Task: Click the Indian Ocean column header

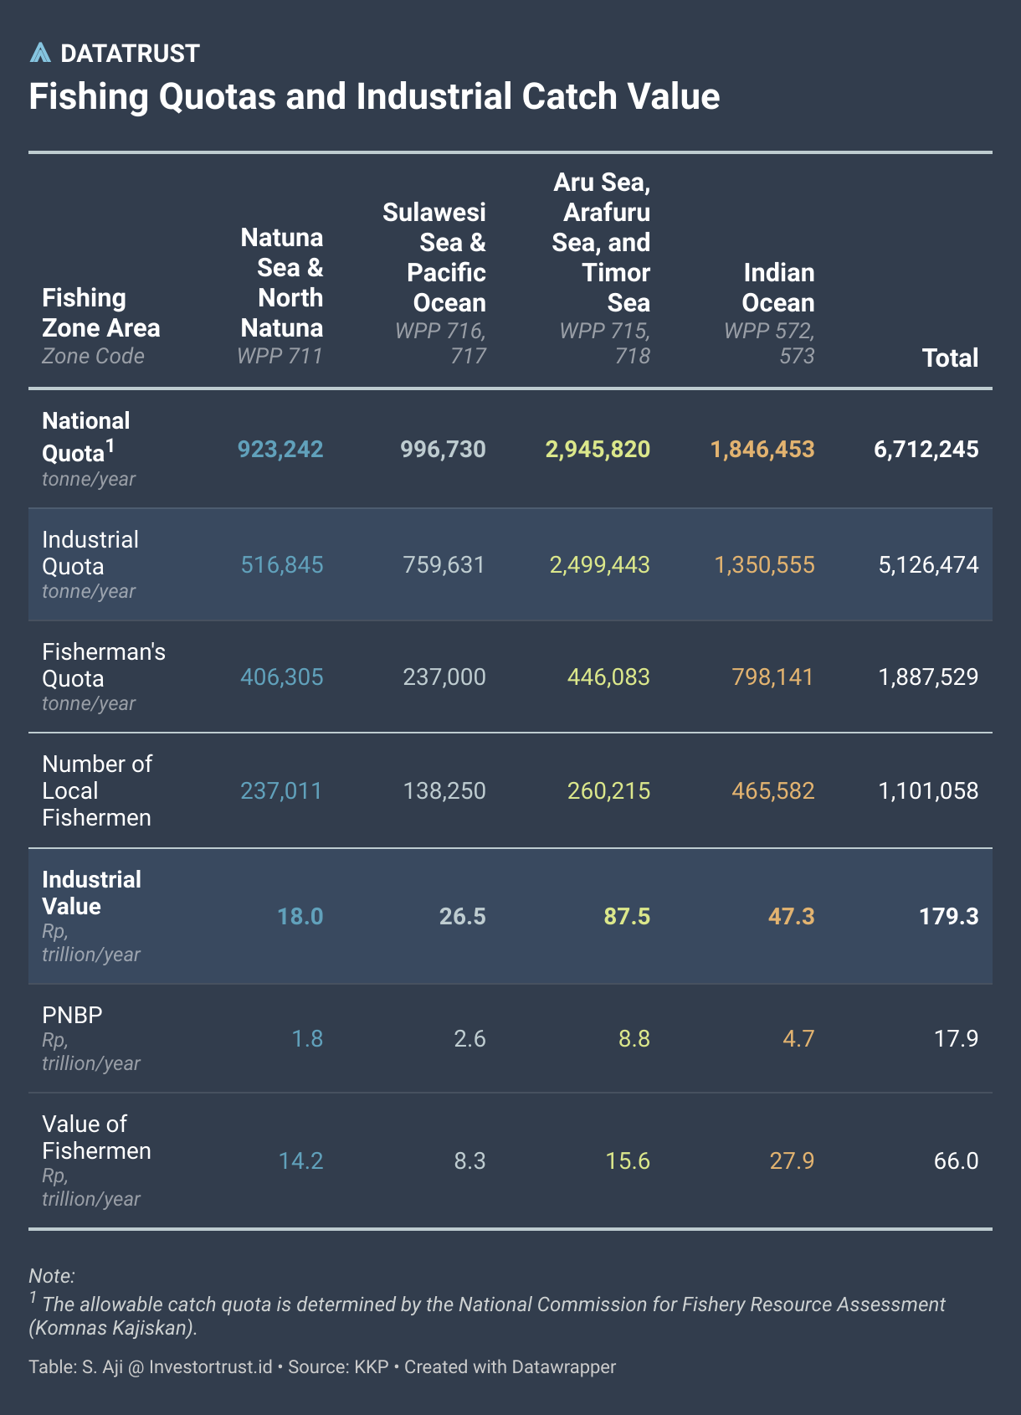Action: pyautogui.click(x=777, y=288)
